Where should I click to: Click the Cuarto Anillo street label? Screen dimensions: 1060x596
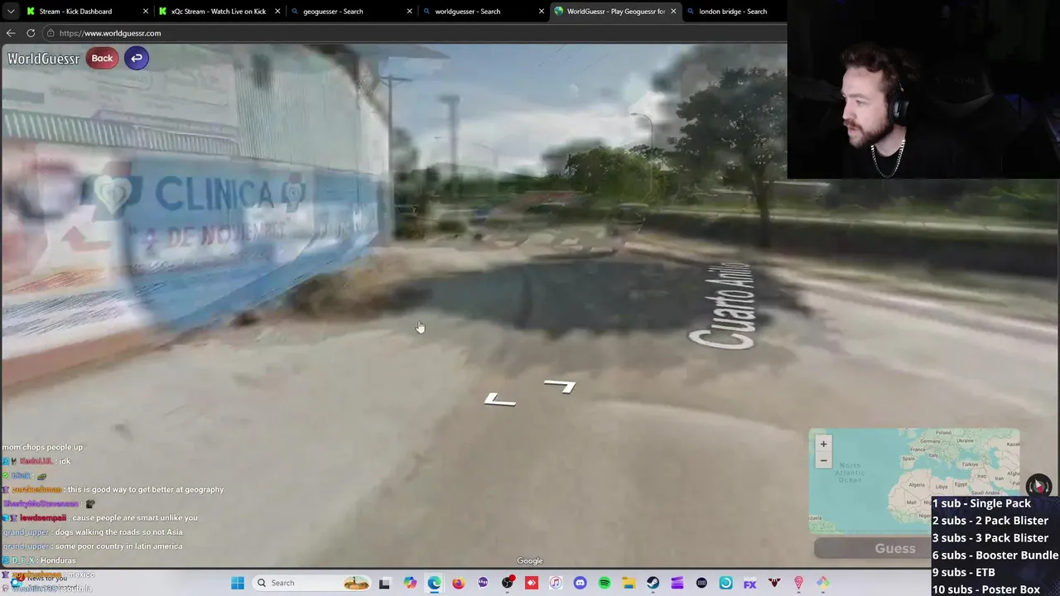coord(725,306)
